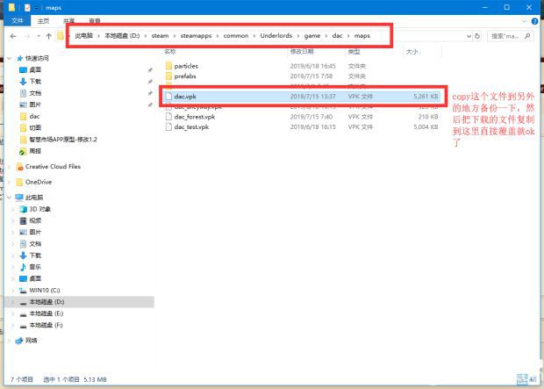Click the properties quick access toolbar icon

pyautogui.click(x=27, y=7)
